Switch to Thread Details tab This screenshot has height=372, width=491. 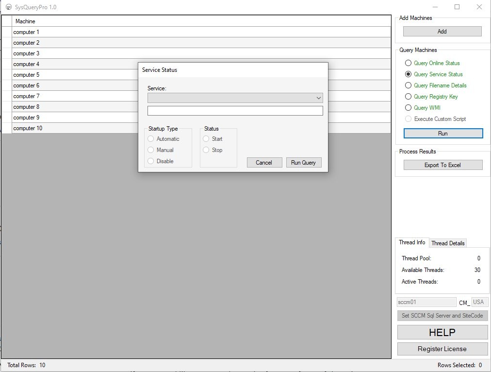(448, 243)
